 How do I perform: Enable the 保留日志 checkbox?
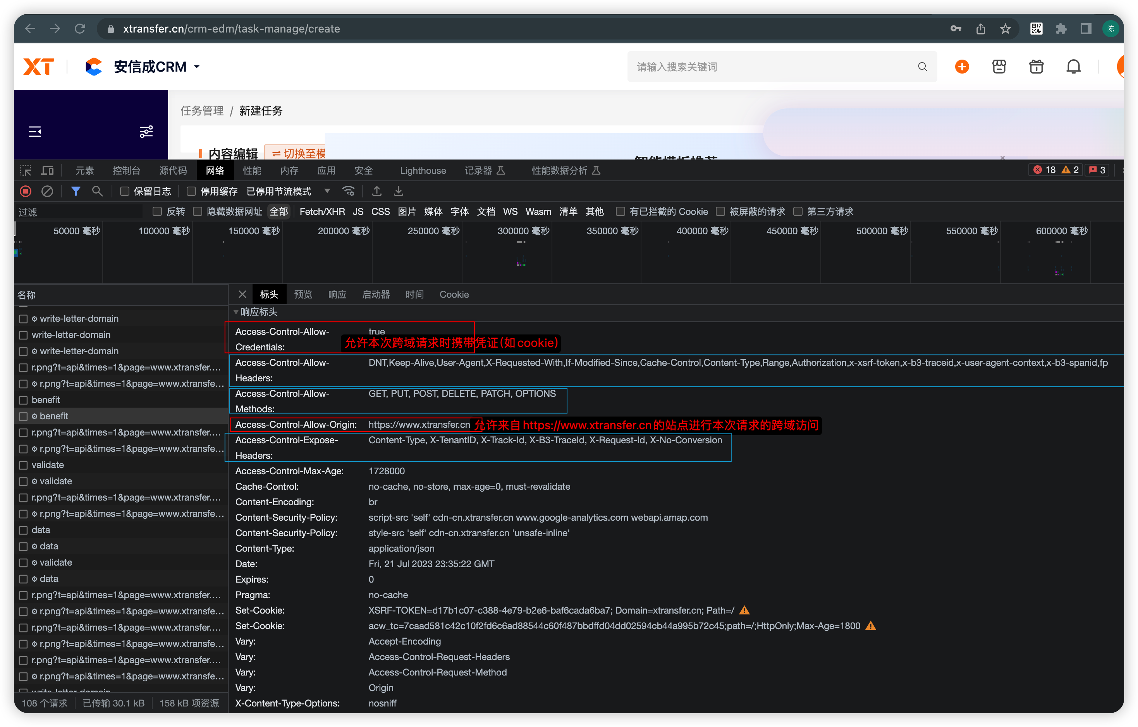[x=125, y=191]
